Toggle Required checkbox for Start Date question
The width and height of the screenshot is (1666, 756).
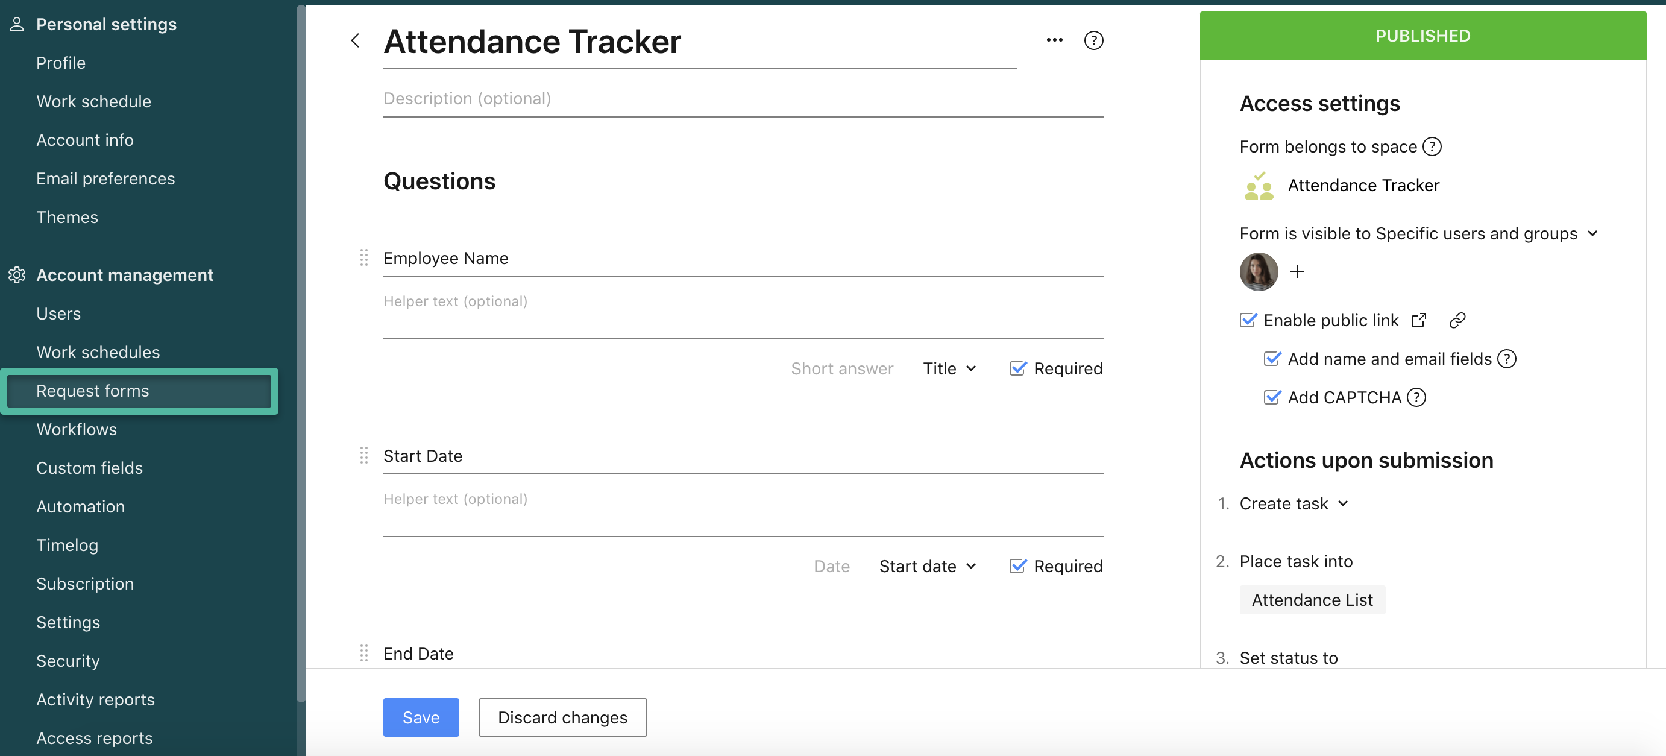point(1017,566)
